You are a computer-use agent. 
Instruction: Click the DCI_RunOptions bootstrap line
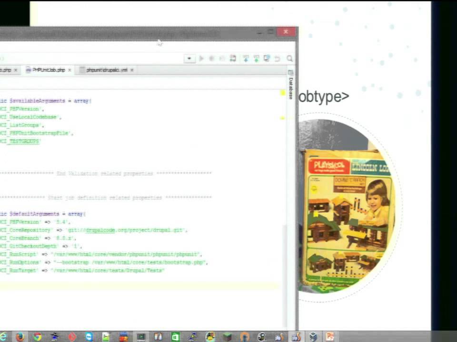coord(104,262)
